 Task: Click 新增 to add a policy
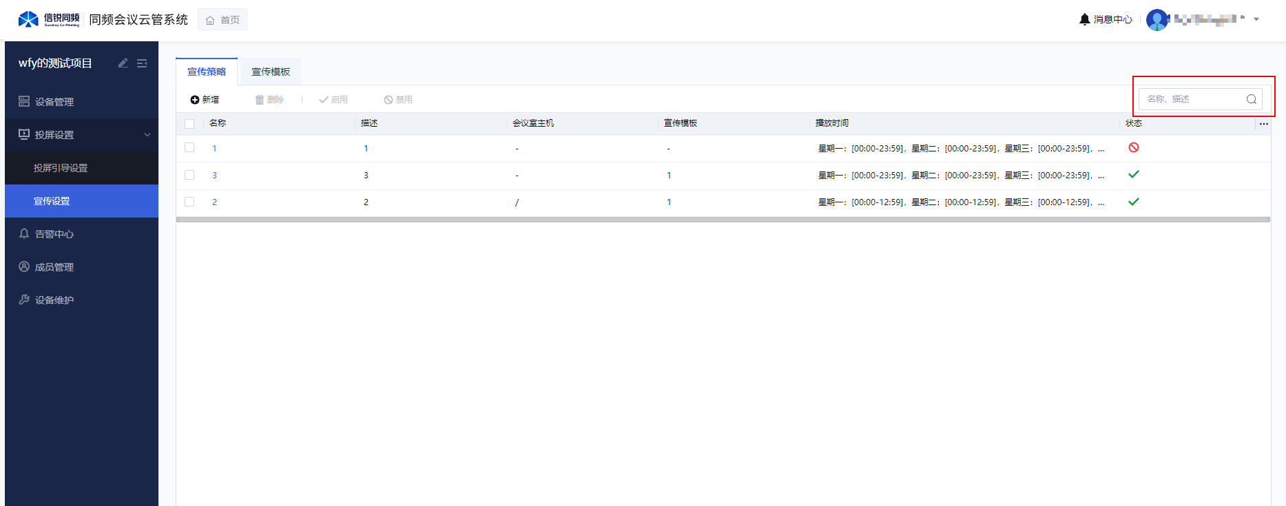coord(205,100)
